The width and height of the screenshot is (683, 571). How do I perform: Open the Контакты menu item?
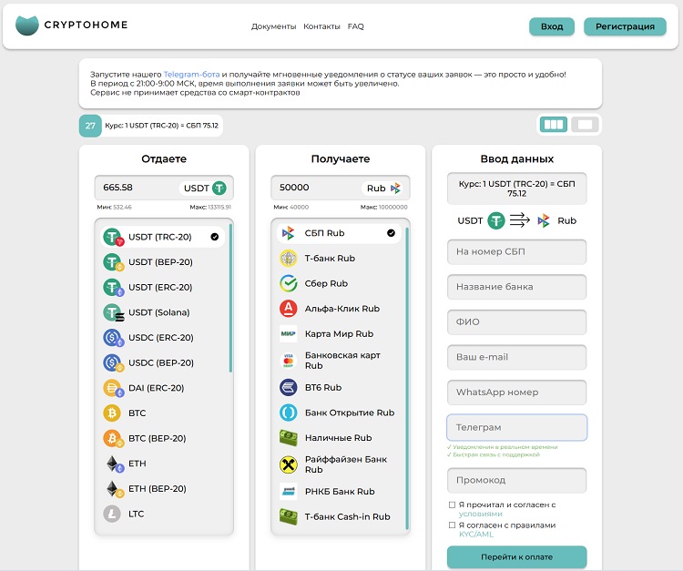click(321, 26)
